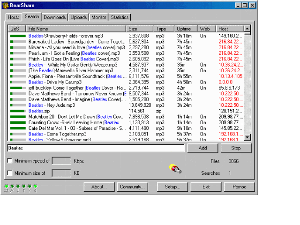Open the Downloads tab
The image size is (300, 225).
pyautogui.click(x=55, y=17)
